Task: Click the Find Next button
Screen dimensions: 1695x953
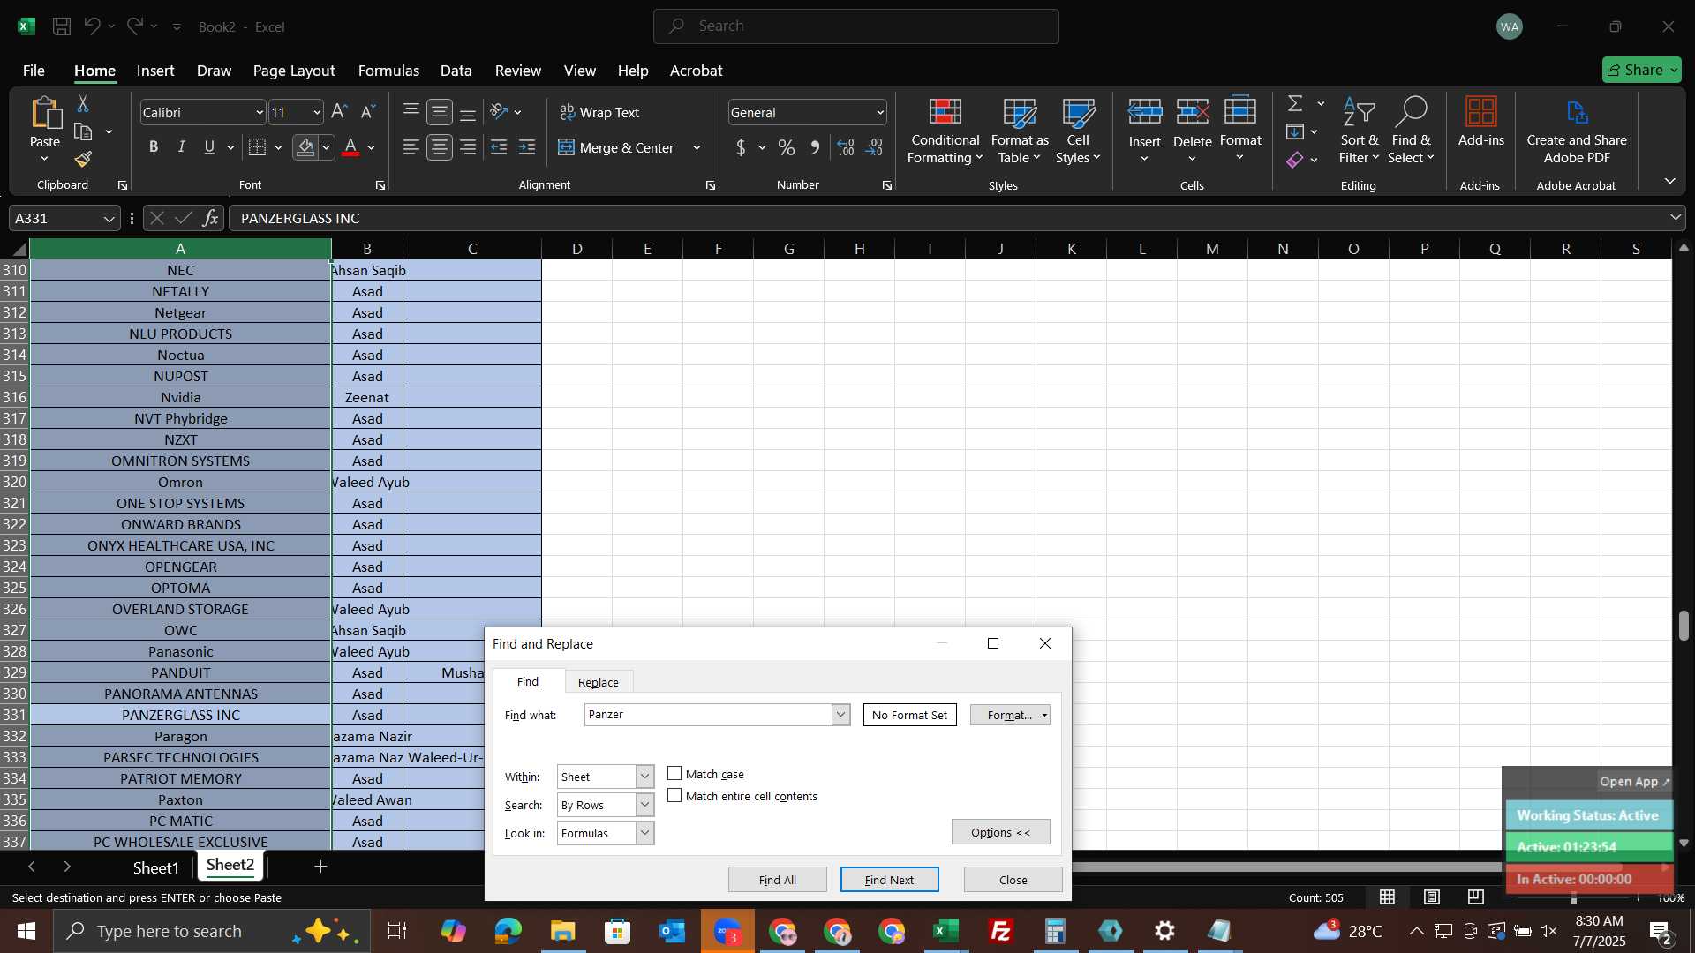Action: 889,880
